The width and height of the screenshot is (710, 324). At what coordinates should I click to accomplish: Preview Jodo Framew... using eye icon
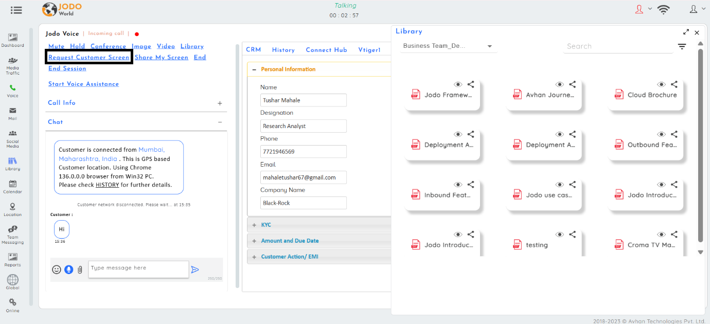[458, 84]
